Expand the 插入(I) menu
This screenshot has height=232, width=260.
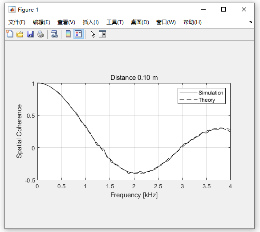[91, 22]
